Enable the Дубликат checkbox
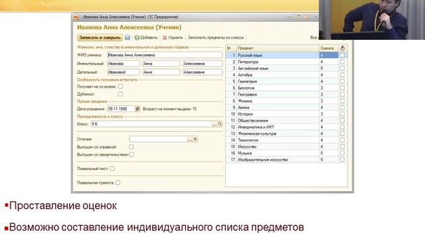Screen dimensions: 425x239 click(x=120, y=94)
